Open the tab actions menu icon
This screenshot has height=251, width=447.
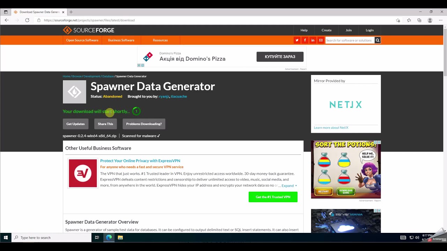[x=6, y=12]
